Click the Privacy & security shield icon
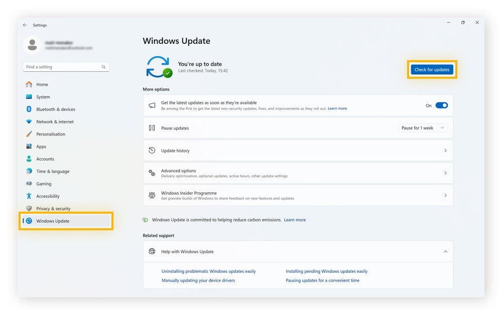Viewport: 502px width, 315px height. pos(29,209)
